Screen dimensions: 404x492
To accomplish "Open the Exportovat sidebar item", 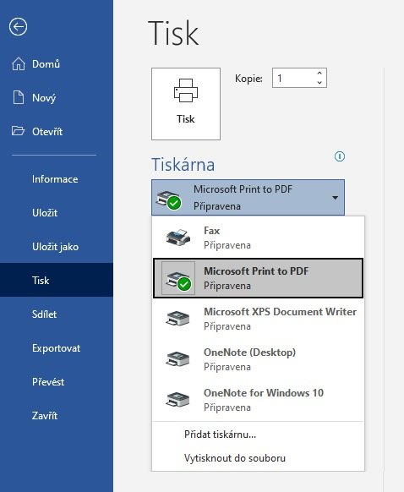I will [x=56, y=348].
